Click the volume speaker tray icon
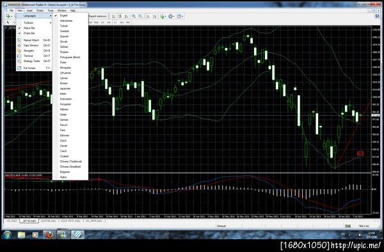Image resolution: width=384 pixels, height=252 pixels. pos(360,235)
